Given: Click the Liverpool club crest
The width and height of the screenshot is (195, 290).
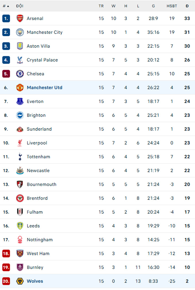Looking at the screenshot, I should (x=20, y=143).
